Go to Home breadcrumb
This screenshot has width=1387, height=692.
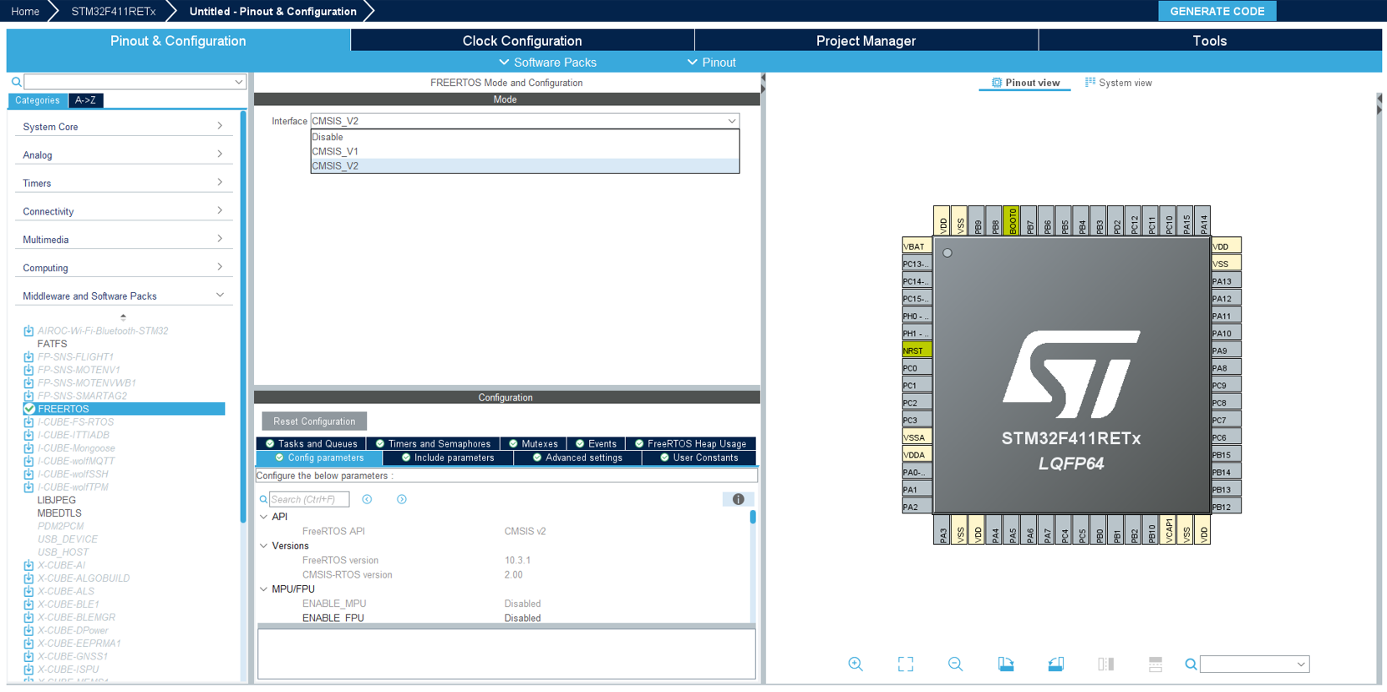25,11
